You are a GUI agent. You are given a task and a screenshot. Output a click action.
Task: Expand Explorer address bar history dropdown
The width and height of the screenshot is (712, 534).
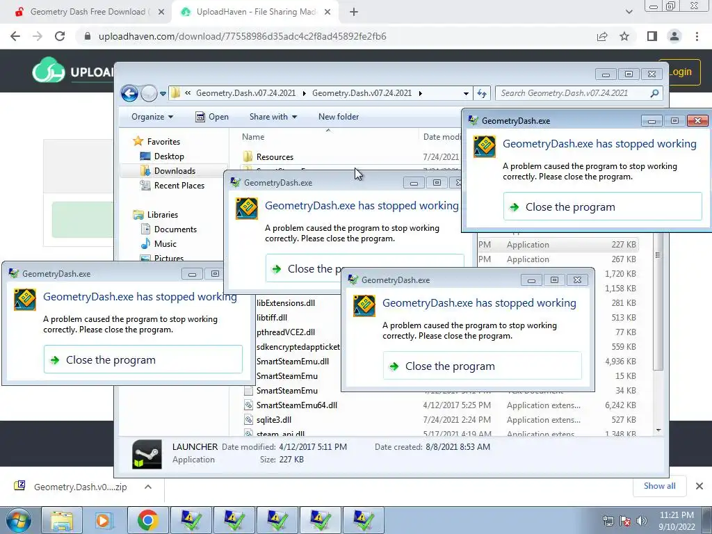[466, 94]
